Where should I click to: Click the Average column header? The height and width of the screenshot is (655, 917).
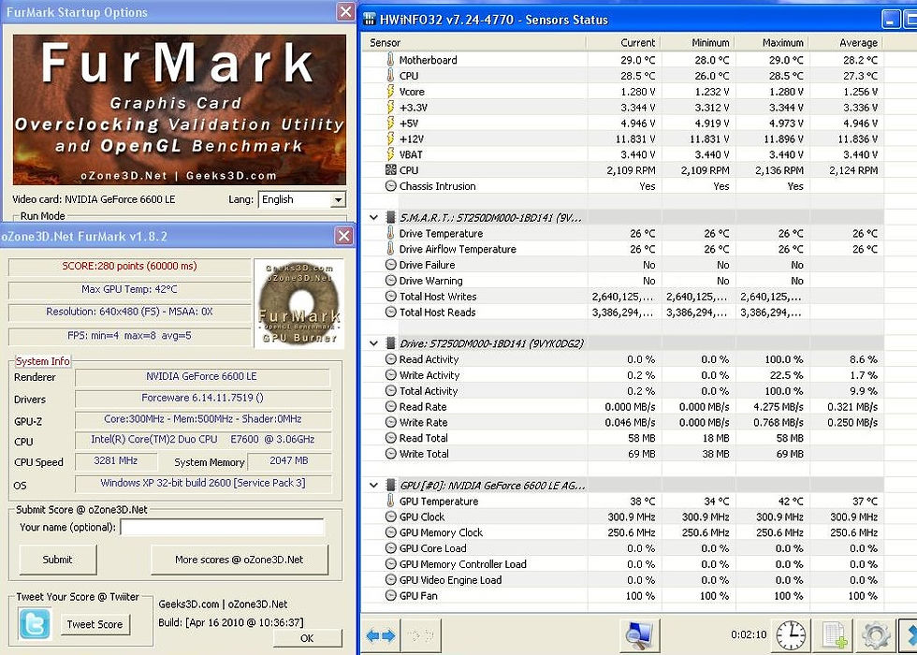pyautogui.click(x=846, y=43)
